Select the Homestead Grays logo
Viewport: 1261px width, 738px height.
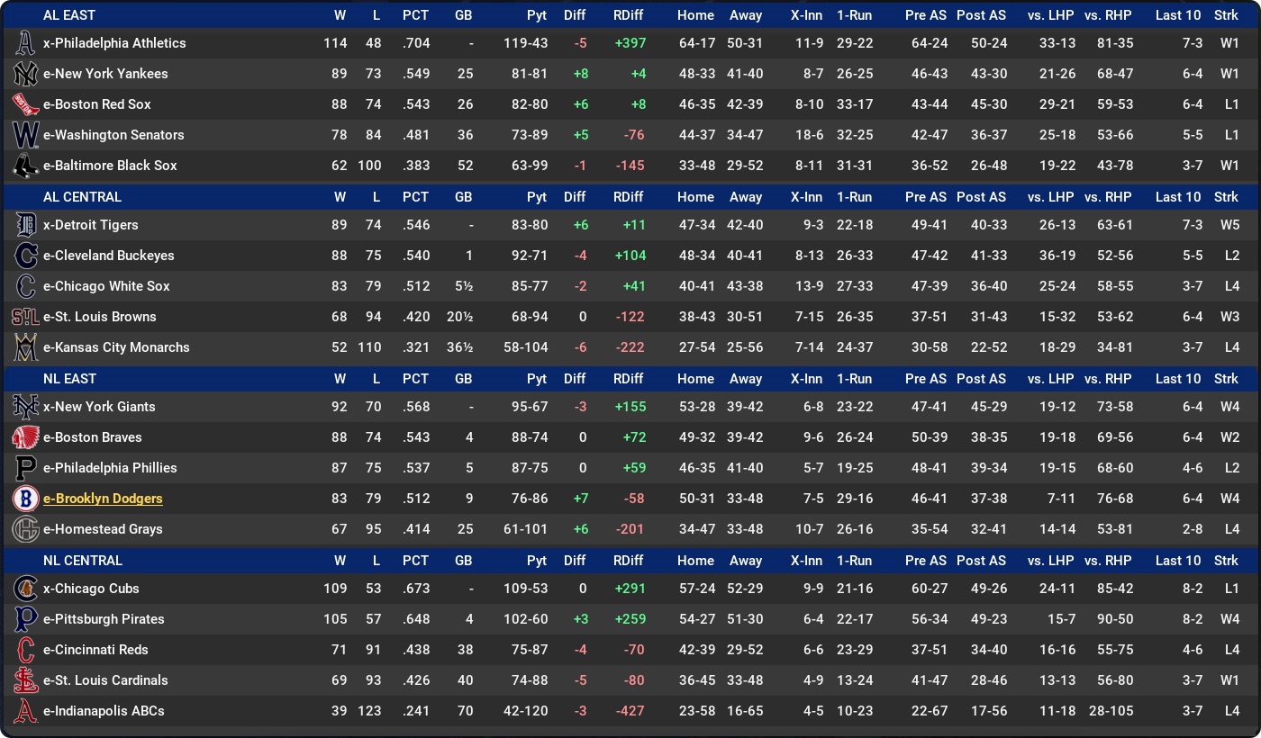pyautogui.click(x=25, y=529)
